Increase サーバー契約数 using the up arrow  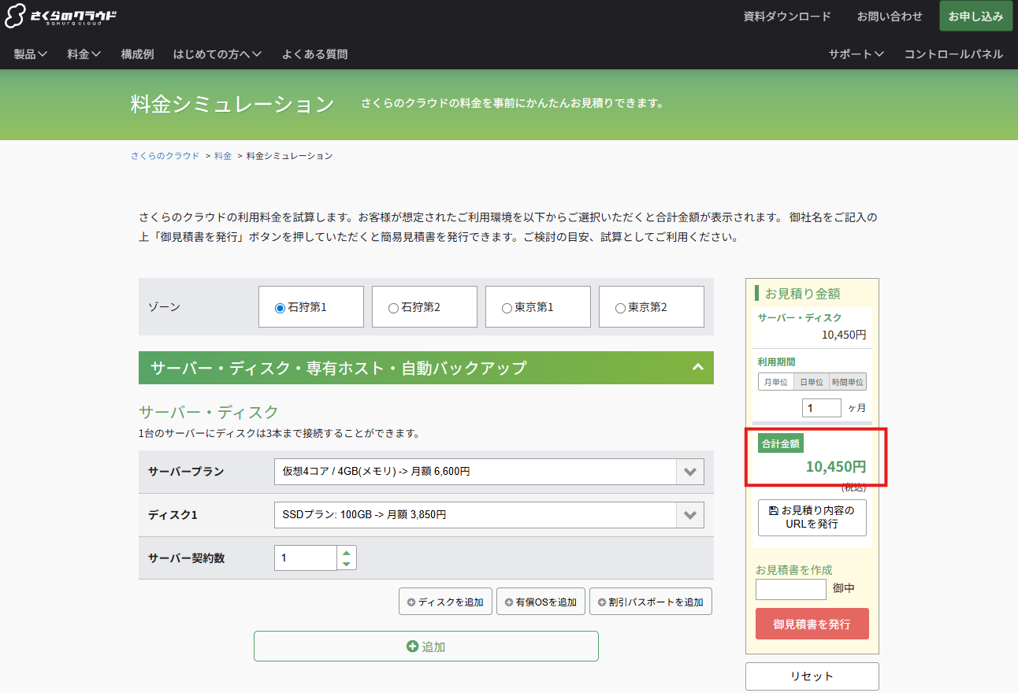pos(346,552)
